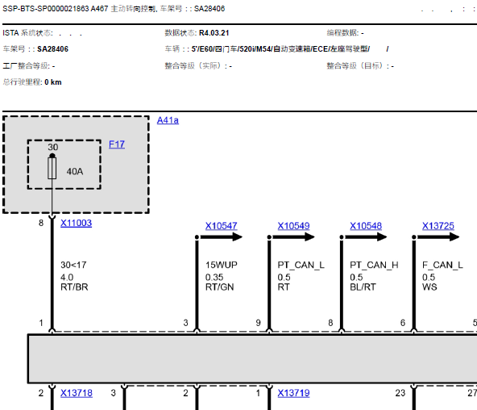477x410 pixels.
Task: Select the 0 km mileage value
Action: click(53, 82)
